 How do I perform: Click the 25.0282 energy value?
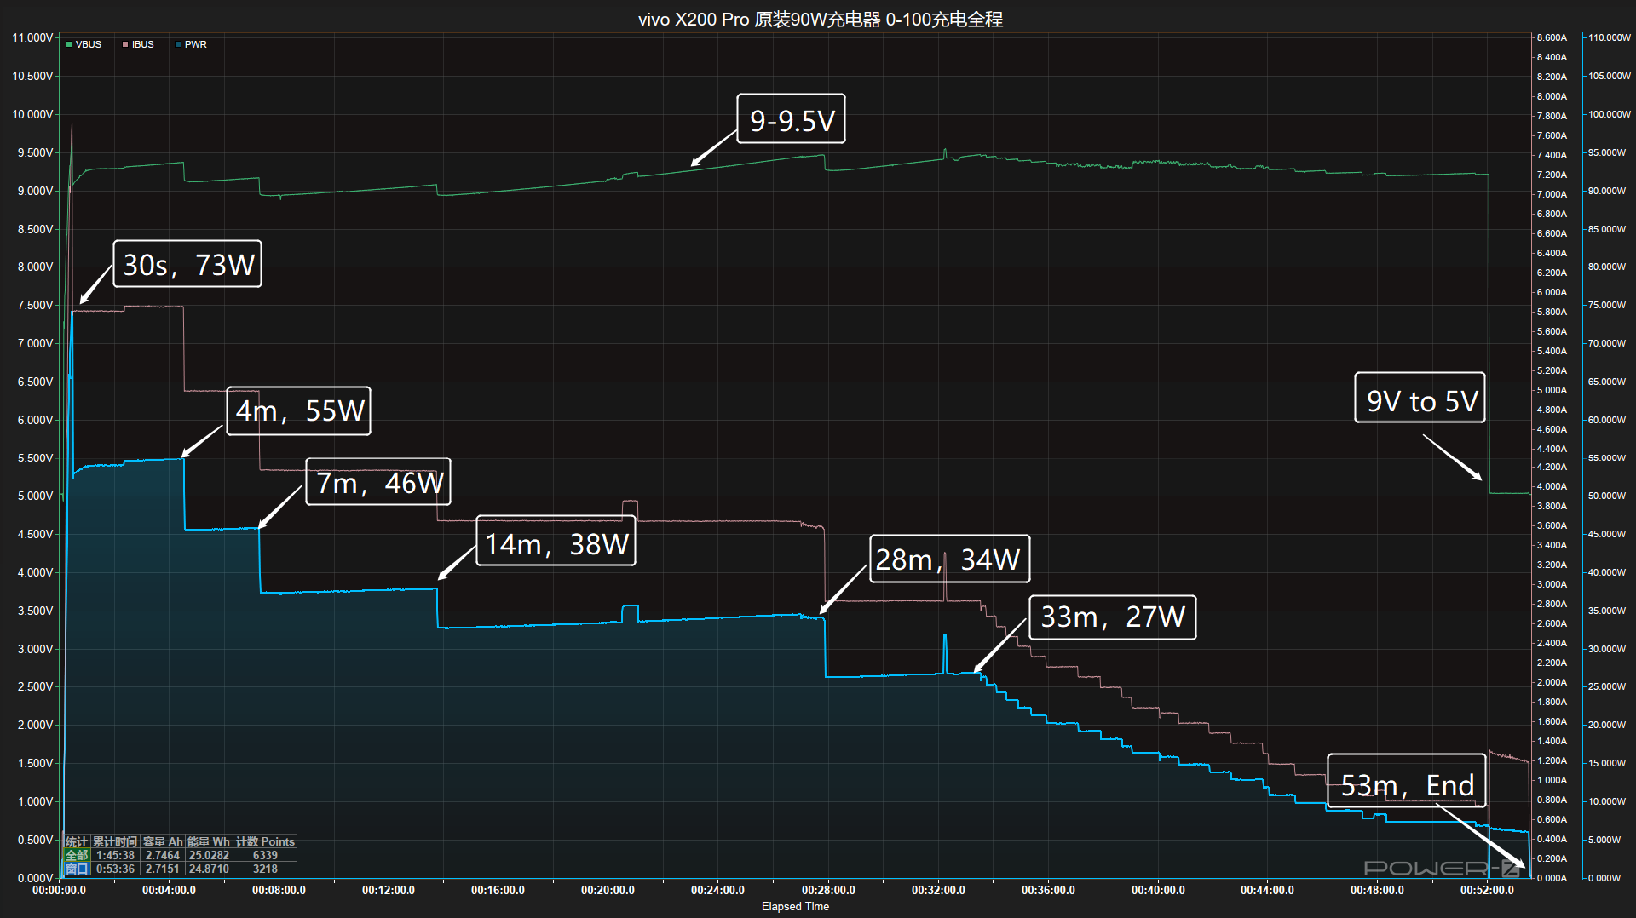[x=209, y=855]
